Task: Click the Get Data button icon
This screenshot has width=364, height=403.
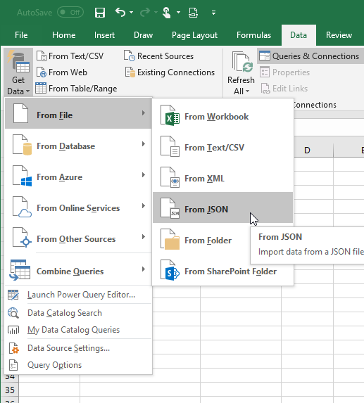Action: click(x=18, y=61)
